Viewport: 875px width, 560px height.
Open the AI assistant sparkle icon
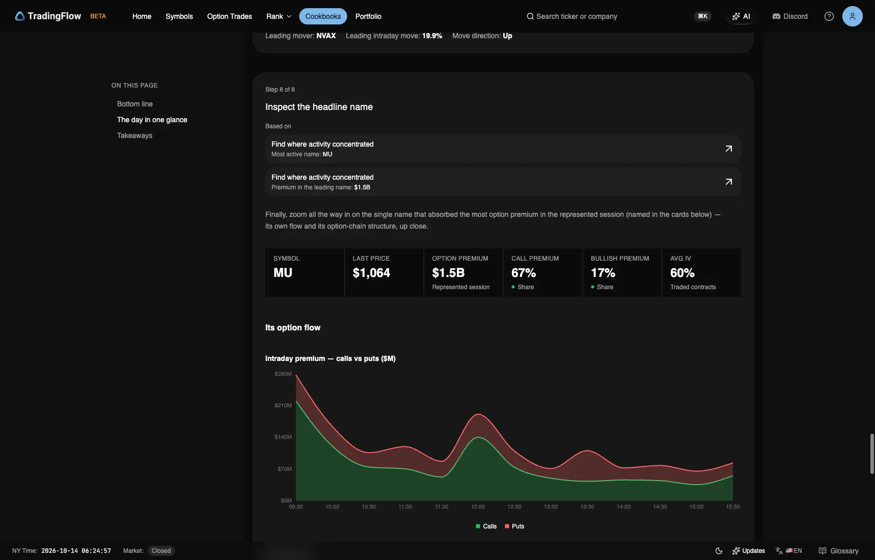(736, 16)
